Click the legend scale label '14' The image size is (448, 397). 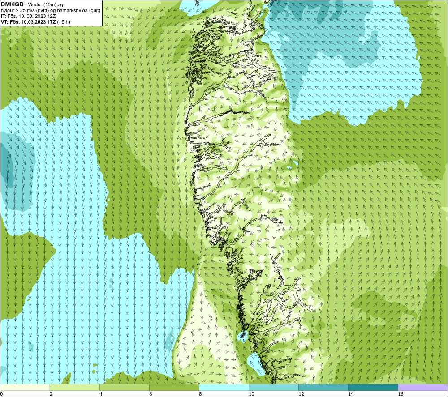(x=351, y=394)
